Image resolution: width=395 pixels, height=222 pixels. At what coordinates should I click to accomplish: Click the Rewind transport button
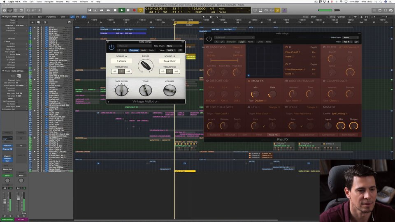point(102,10)
